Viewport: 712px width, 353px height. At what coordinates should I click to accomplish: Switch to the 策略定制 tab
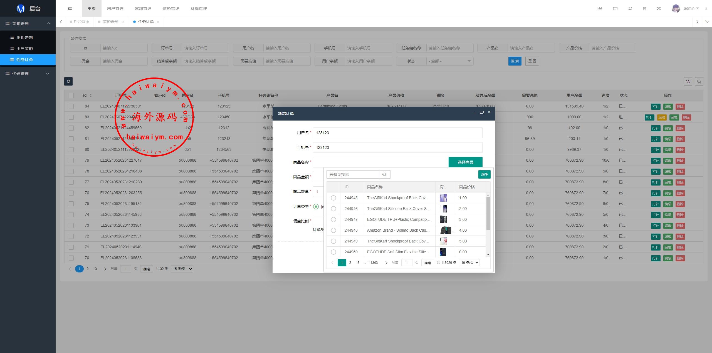coord(110,22)
